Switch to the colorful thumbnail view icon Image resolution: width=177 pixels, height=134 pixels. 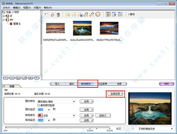(x=109, y=14)
